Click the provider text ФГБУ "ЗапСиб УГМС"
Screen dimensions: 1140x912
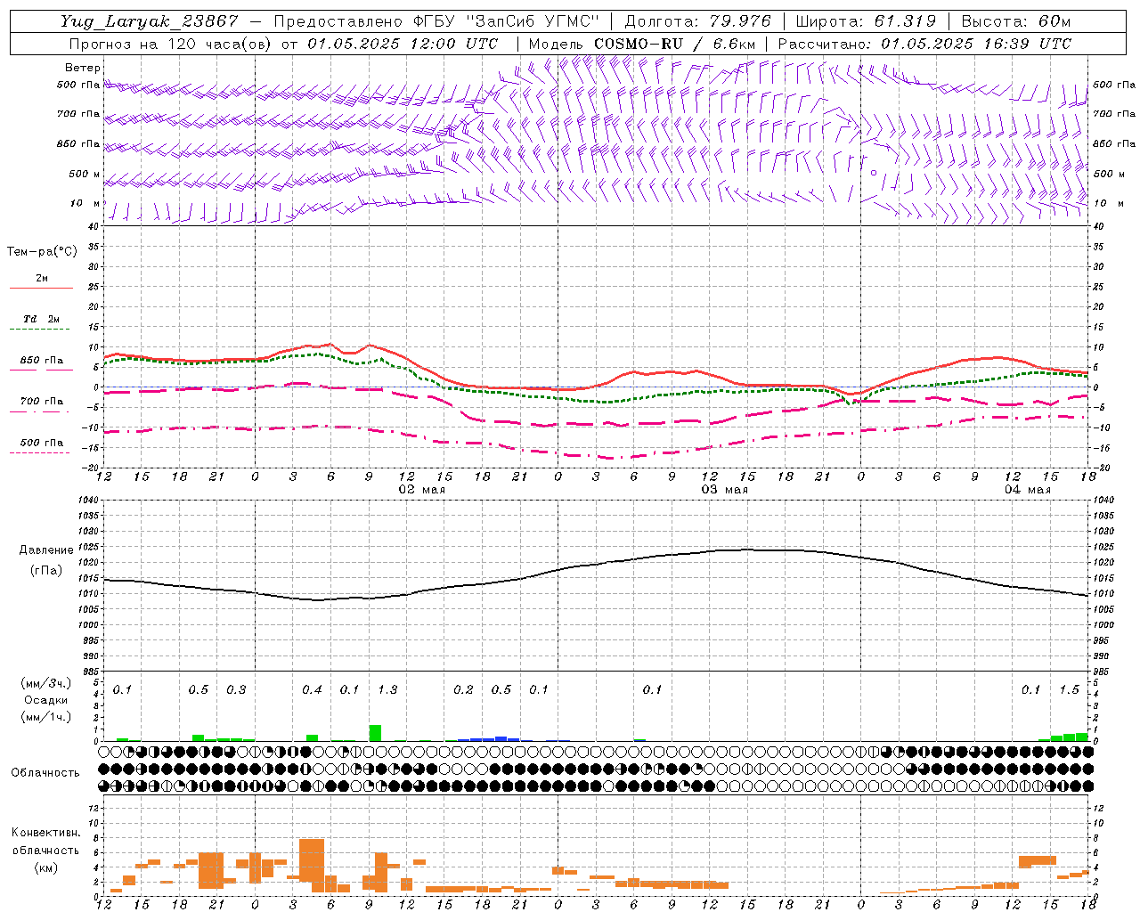click(x=507, y=21)
